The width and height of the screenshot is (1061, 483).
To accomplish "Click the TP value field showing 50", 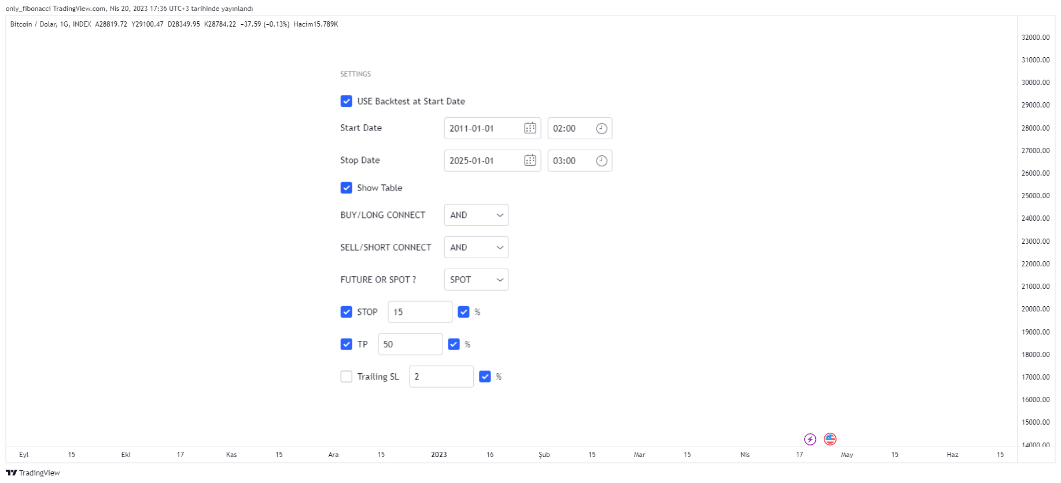I will [410, 344].
